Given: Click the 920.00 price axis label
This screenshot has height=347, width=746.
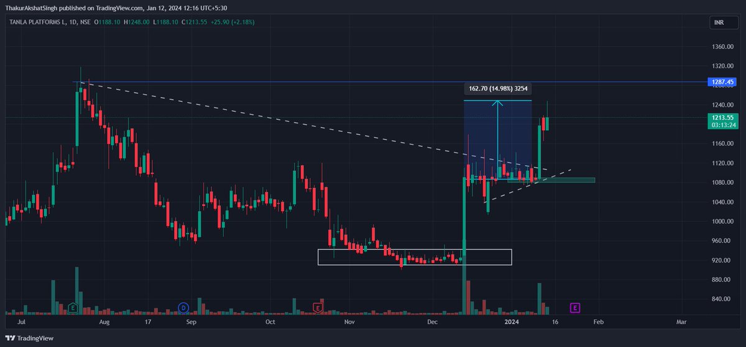Looking at the screenshot, I should click(722, 260).
